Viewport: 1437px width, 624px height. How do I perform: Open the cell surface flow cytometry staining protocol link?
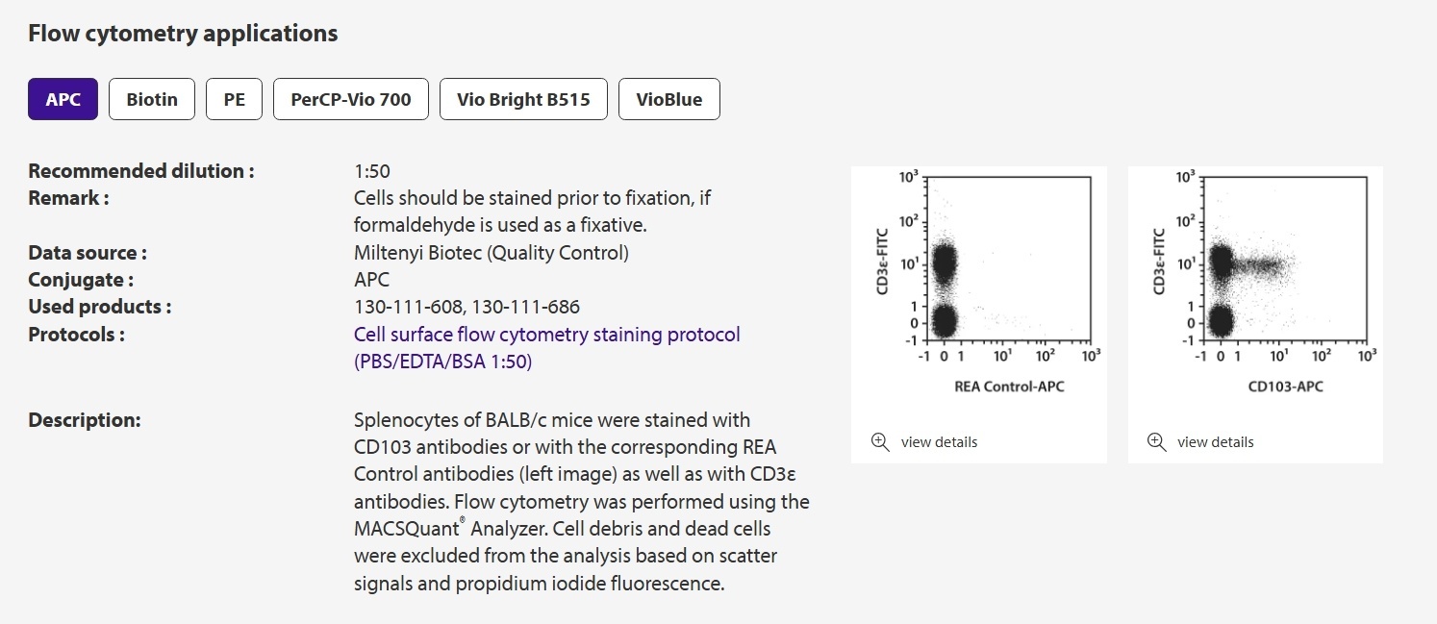[x=547, y=348]
